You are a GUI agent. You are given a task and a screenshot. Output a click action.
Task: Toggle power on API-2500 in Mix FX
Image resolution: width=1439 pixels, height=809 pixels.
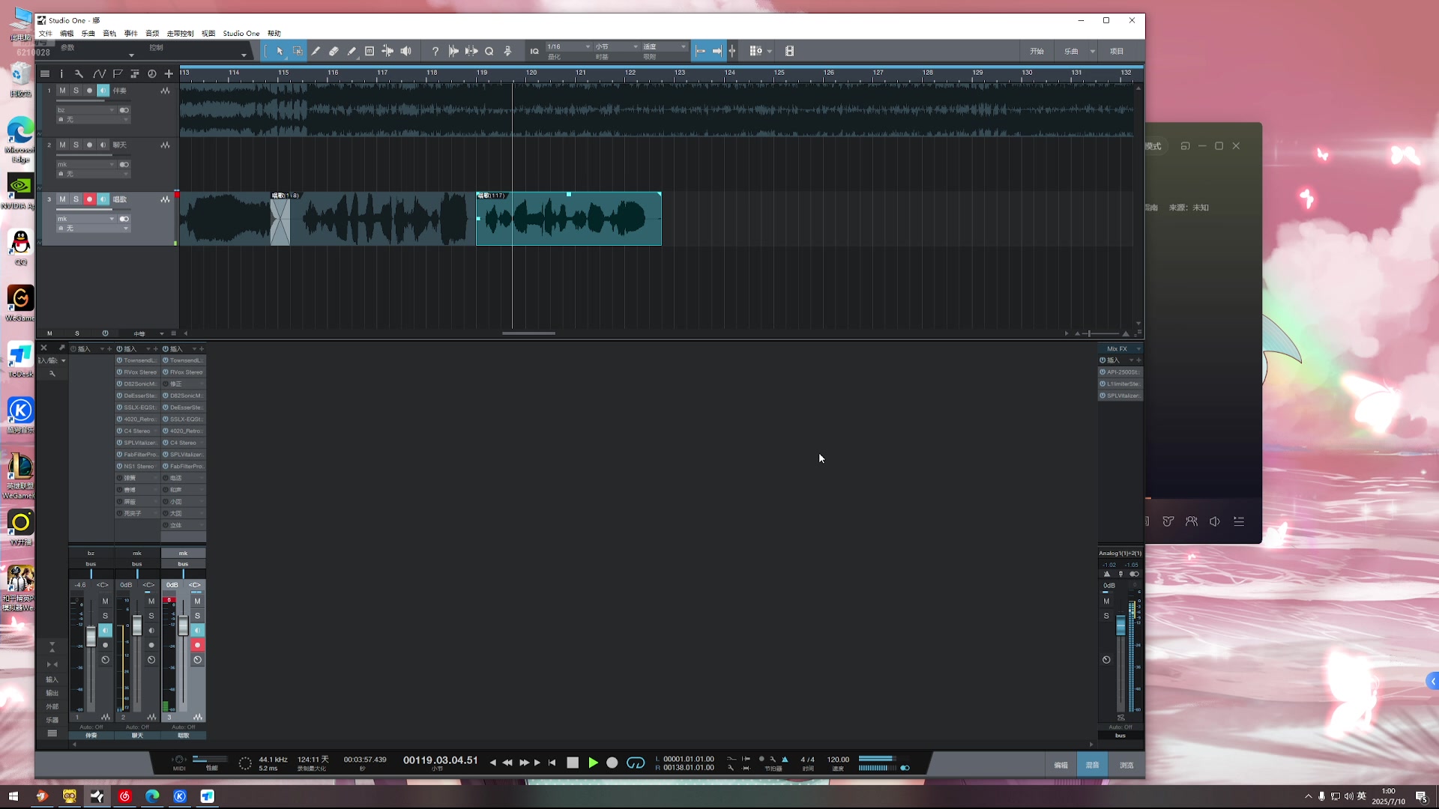1102,372
